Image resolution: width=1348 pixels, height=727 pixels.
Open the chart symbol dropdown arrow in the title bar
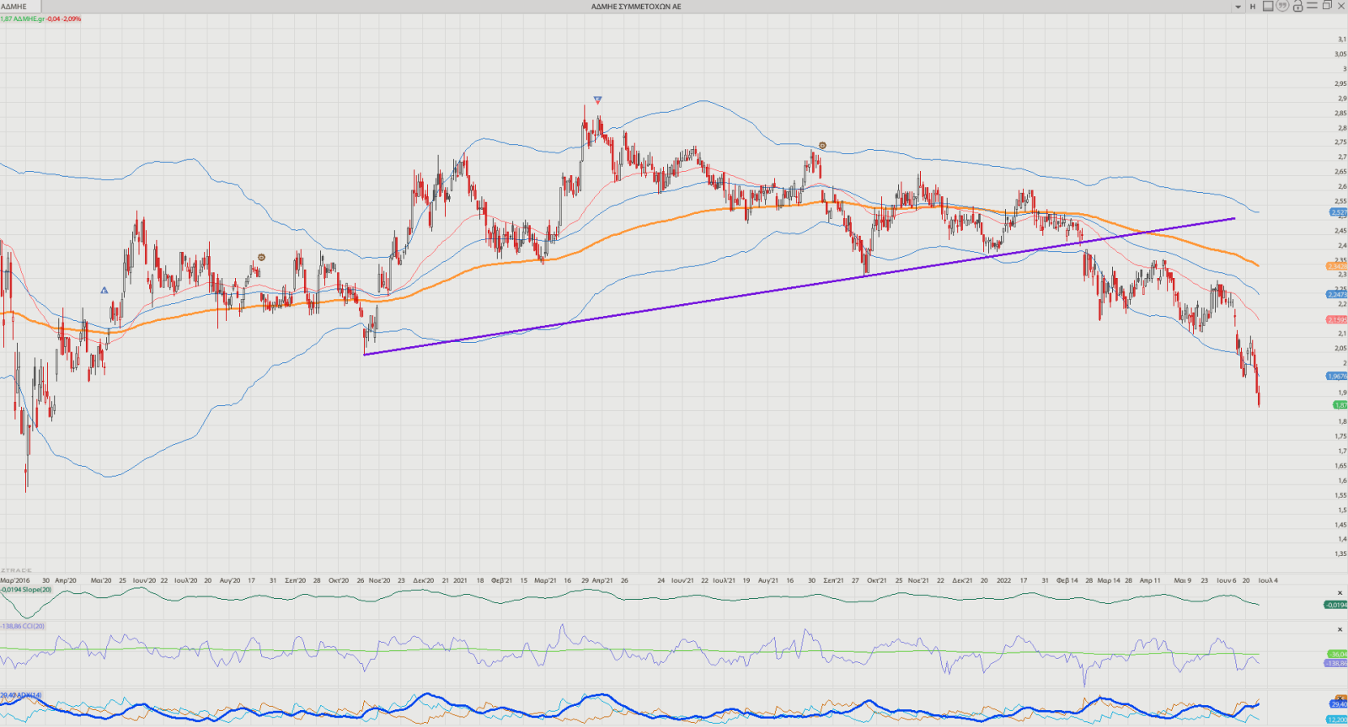point(1238,7)
